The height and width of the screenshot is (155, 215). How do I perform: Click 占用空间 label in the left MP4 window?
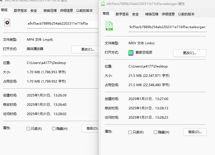[x=10, y=81]
